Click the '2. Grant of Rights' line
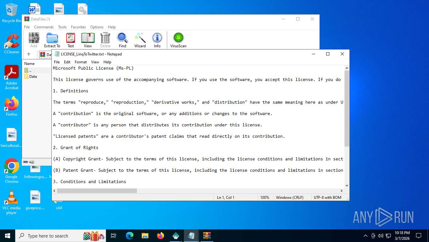The height and width of the screenshot is (242, 429). pos(76,147)
